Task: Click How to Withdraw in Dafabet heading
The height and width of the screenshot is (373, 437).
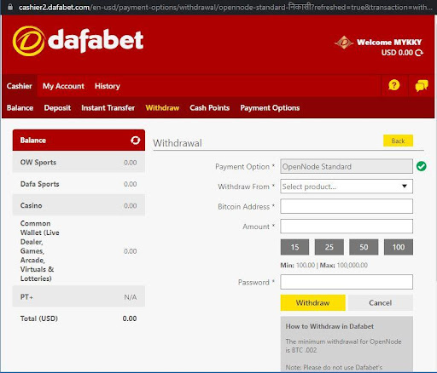Action: coord(329,326)
